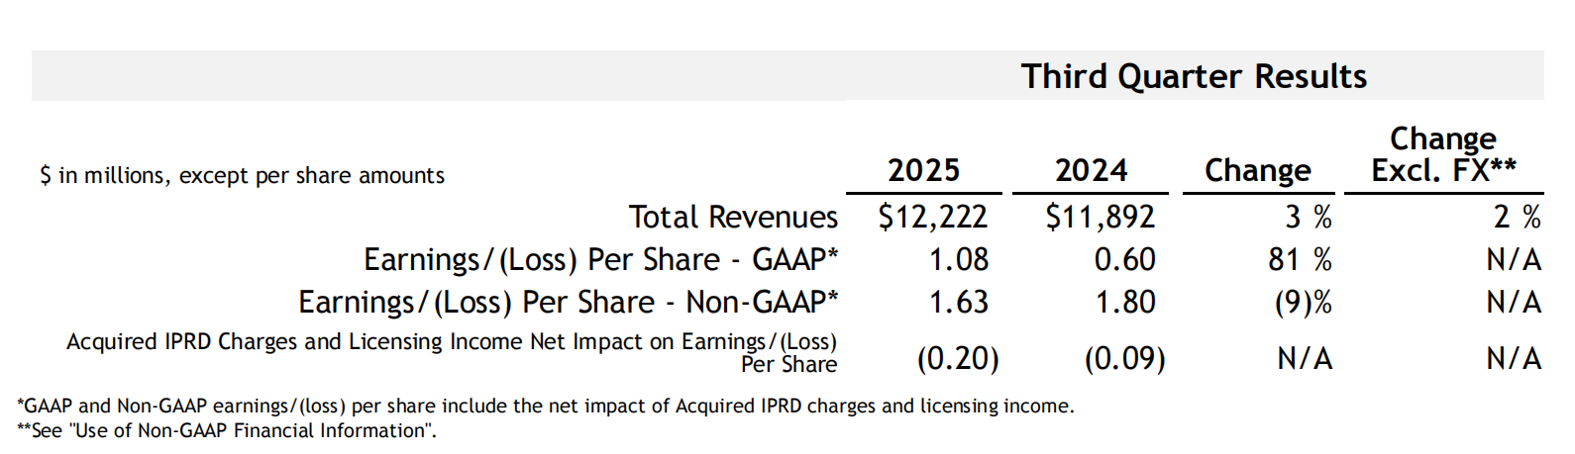Click the "Use of Non-GAAP Financial Information" footnote
Viewport: 1575px width, 454px height.
coord(227,430)
